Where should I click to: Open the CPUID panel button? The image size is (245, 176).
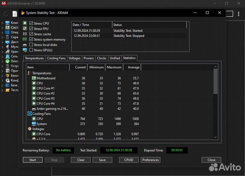129,160
